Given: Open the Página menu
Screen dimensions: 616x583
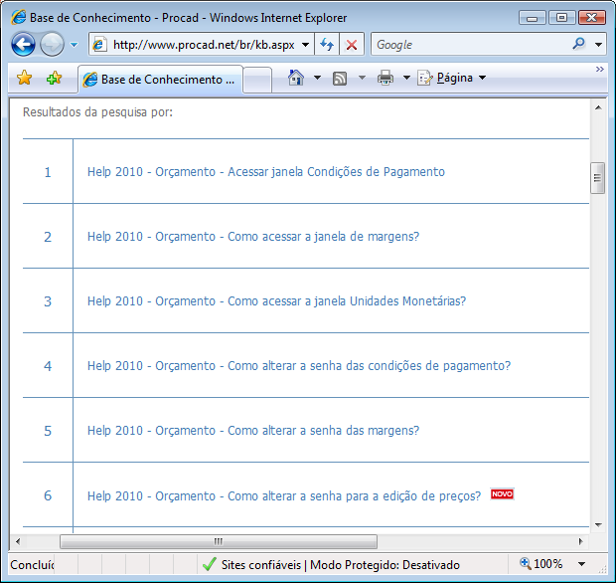Looking at the screenshot, I should click(453, 79).
